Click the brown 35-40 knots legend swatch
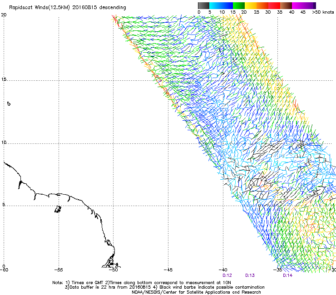 point(286,5)
